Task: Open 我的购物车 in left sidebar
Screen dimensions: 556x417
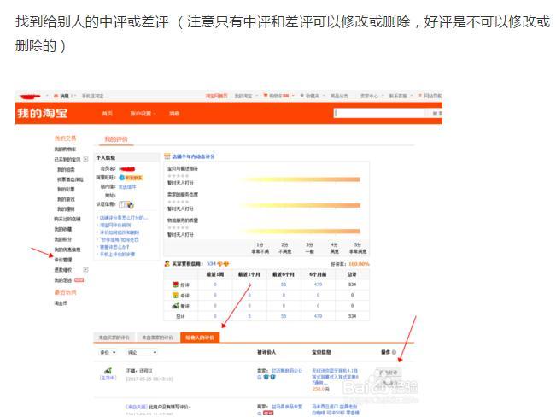Action: pos(65,149)
